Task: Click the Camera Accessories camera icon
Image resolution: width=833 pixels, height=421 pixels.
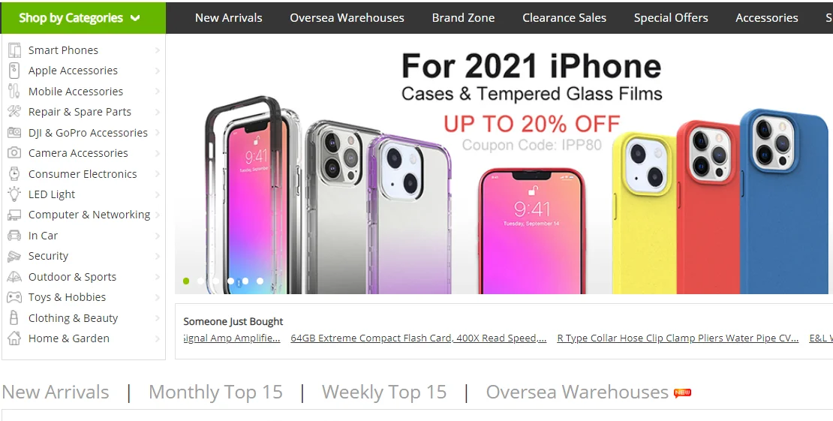Action: [x=14, y=153]
